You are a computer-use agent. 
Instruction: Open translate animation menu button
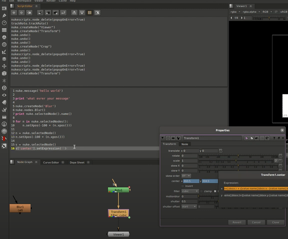(x=221, y=151)
